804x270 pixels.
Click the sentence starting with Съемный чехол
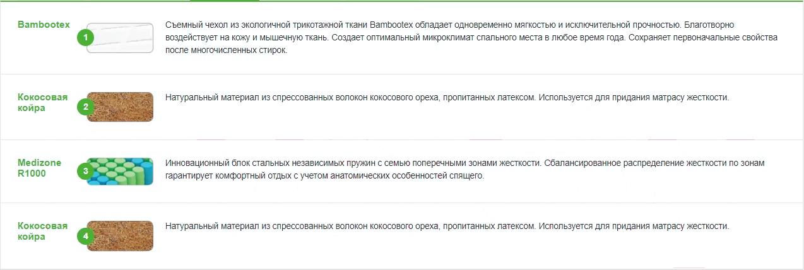point(417,25)
